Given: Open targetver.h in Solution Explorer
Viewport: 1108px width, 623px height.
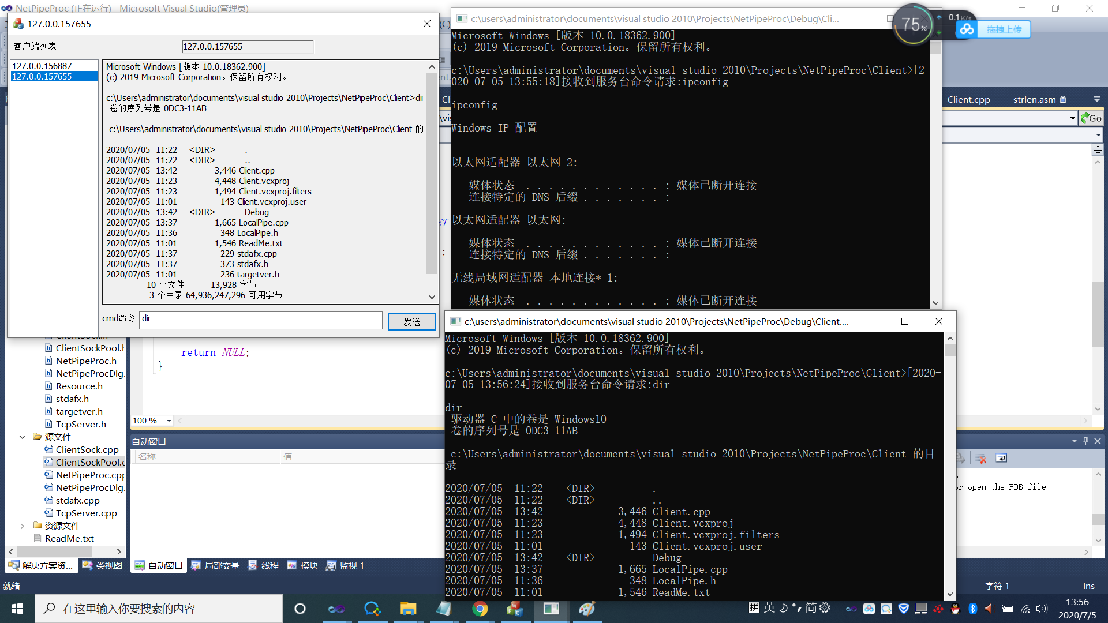Looking at the screenshot, I should (79, 411).
